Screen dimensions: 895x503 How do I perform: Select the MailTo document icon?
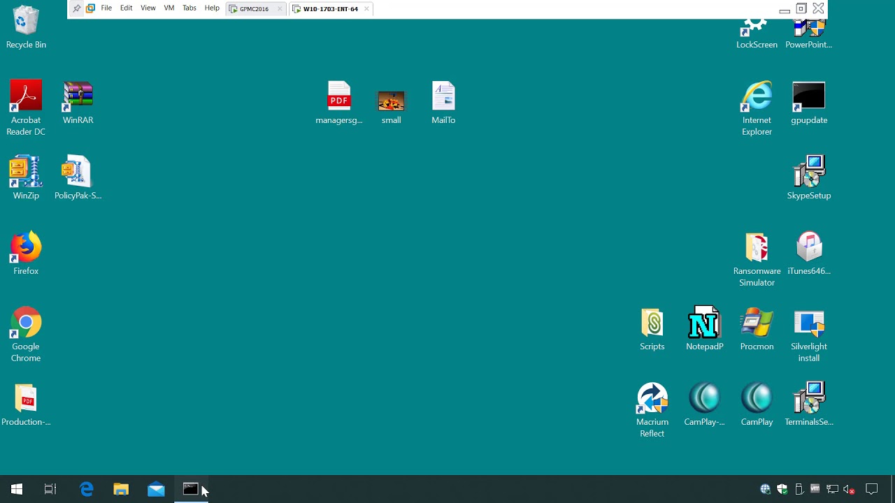(x=443, y=103)
